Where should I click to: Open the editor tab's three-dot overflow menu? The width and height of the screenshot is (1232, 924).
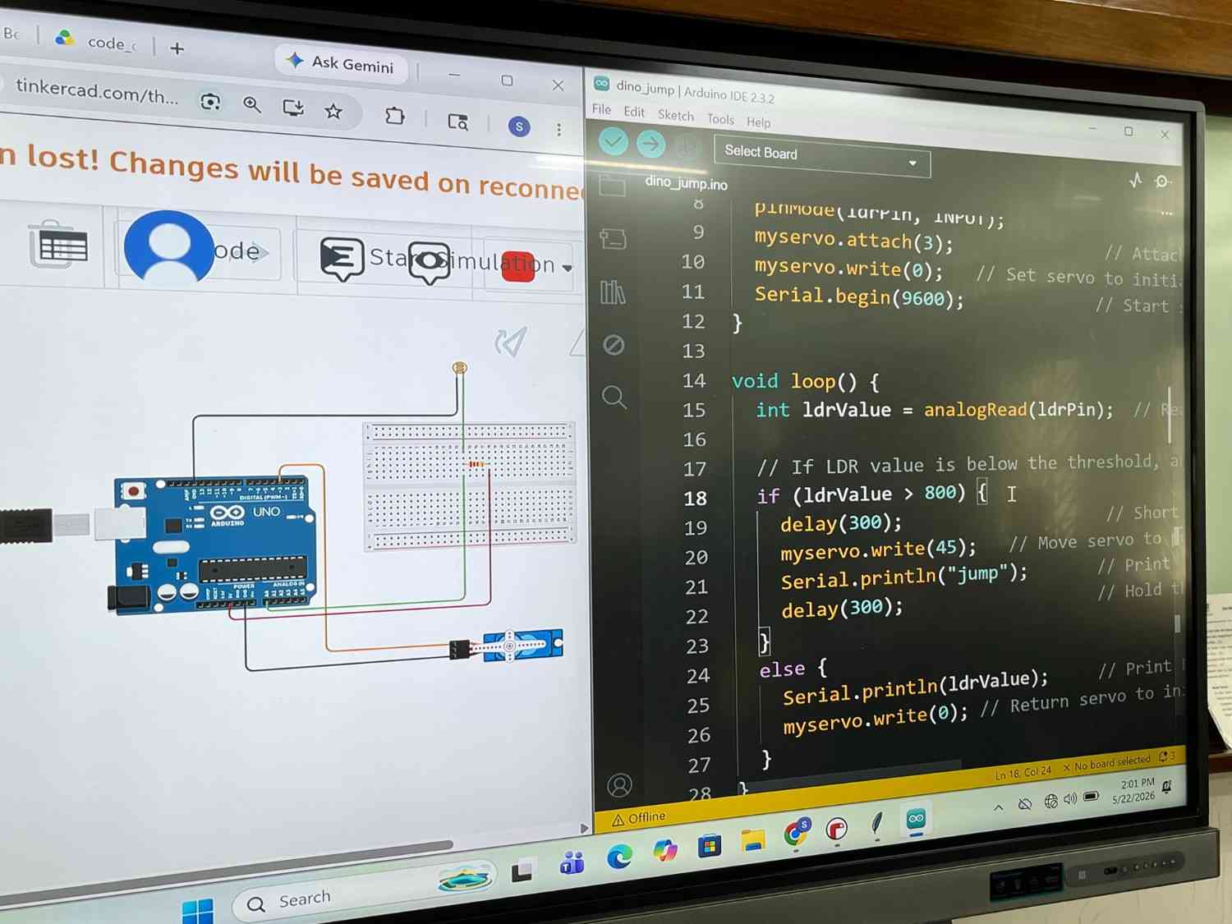[x=1166, y=213]
